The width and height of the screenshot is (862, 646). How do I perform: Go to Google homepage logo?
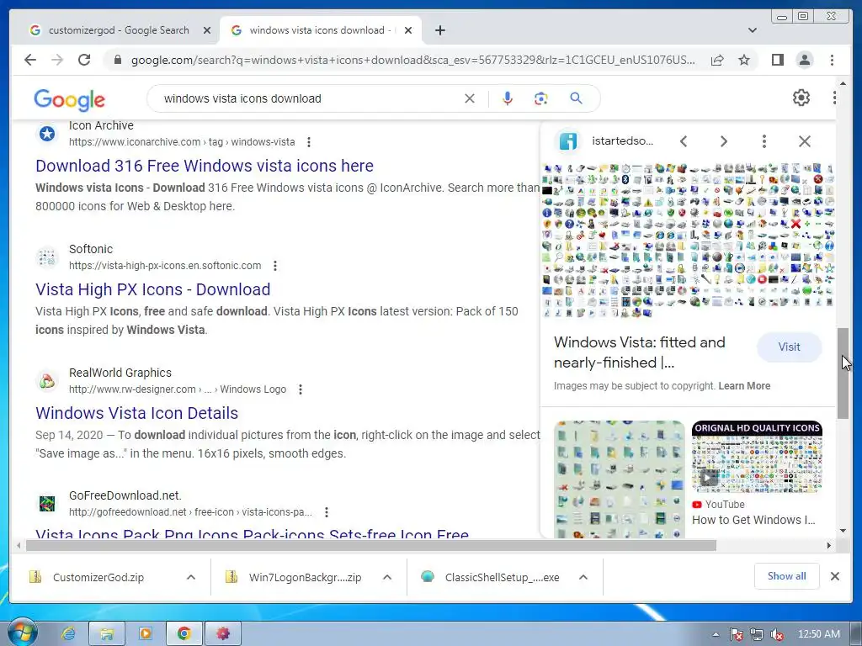(69, 100)
